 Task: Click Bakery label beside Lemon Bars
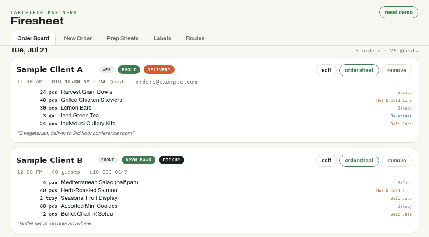404,108
